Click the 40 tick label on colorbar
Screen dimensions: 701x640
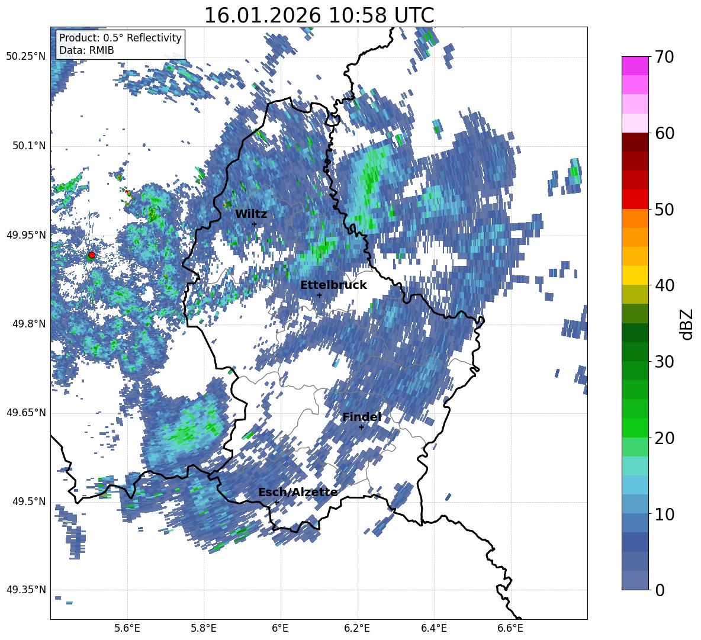tap(664, 285)
